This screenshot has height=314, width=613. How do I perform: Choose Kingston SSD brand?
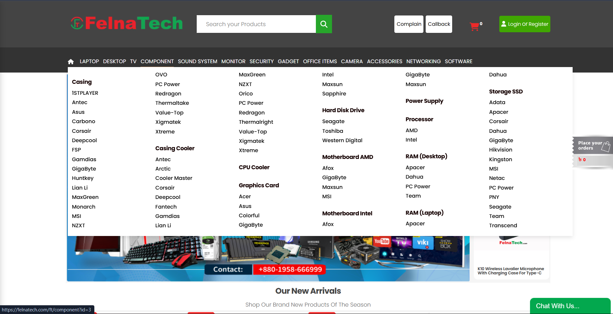tap(501, 159)
